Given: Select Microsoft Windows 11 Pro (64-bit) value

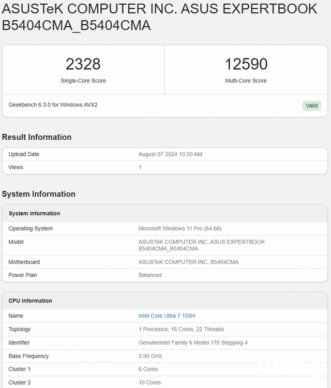Looking at the screenshot, I should click(180, 228).
